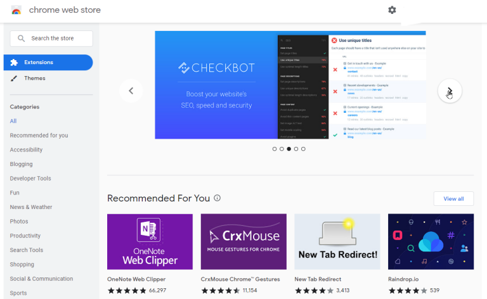Open the Extensions section
487x299 pixels.
[x=48, y=62]
